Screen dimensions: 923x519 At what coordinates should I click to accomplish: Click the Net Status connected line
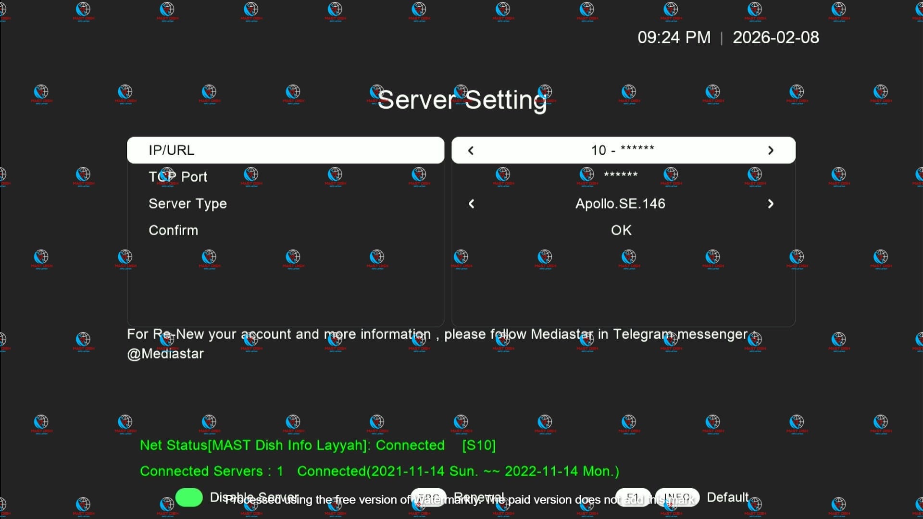click(317, 445)
